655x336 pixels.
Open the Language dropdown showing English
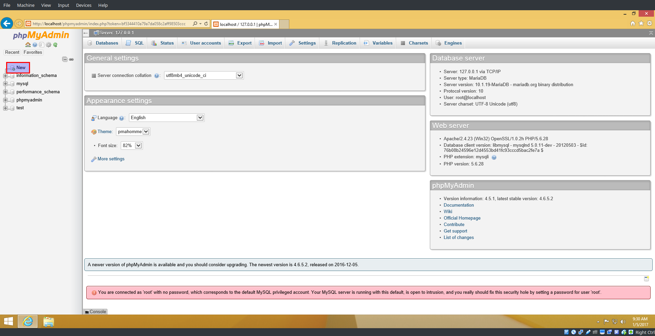tap(166, 117)
